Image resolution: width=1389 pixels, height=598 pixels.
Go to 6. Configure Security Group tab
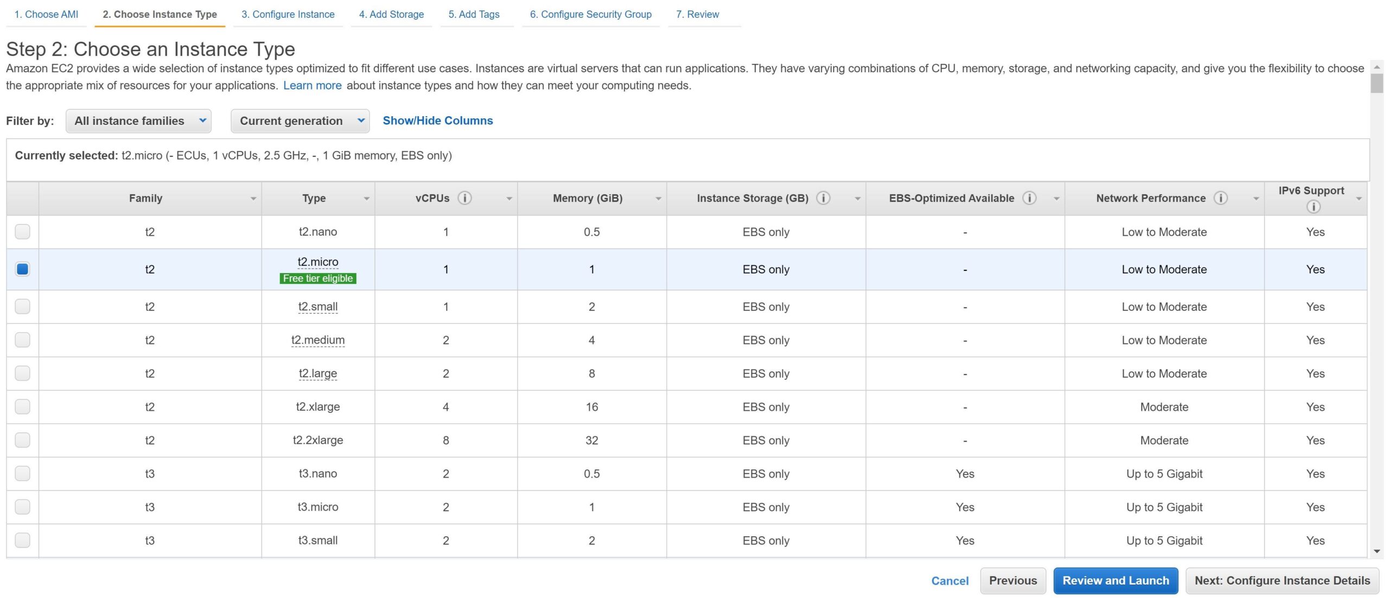point(590,15)
